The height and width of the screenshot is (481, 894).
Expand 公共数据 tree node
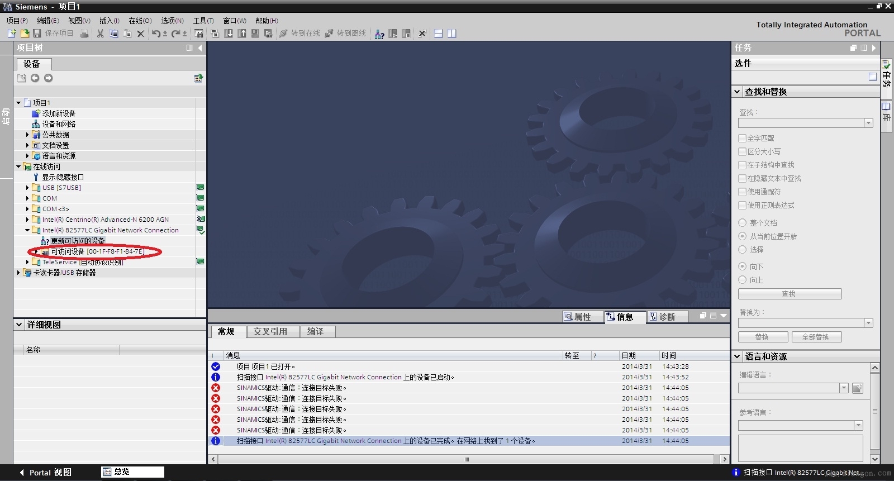coord(27,135)
